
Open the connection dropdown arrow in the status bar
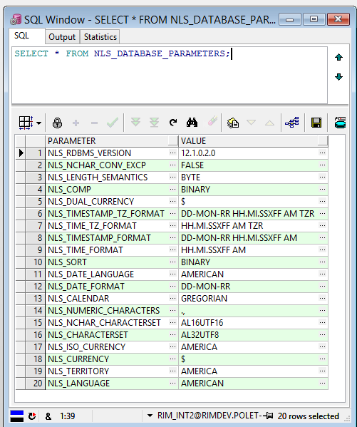pyautogui.click(x=150, y=416)
